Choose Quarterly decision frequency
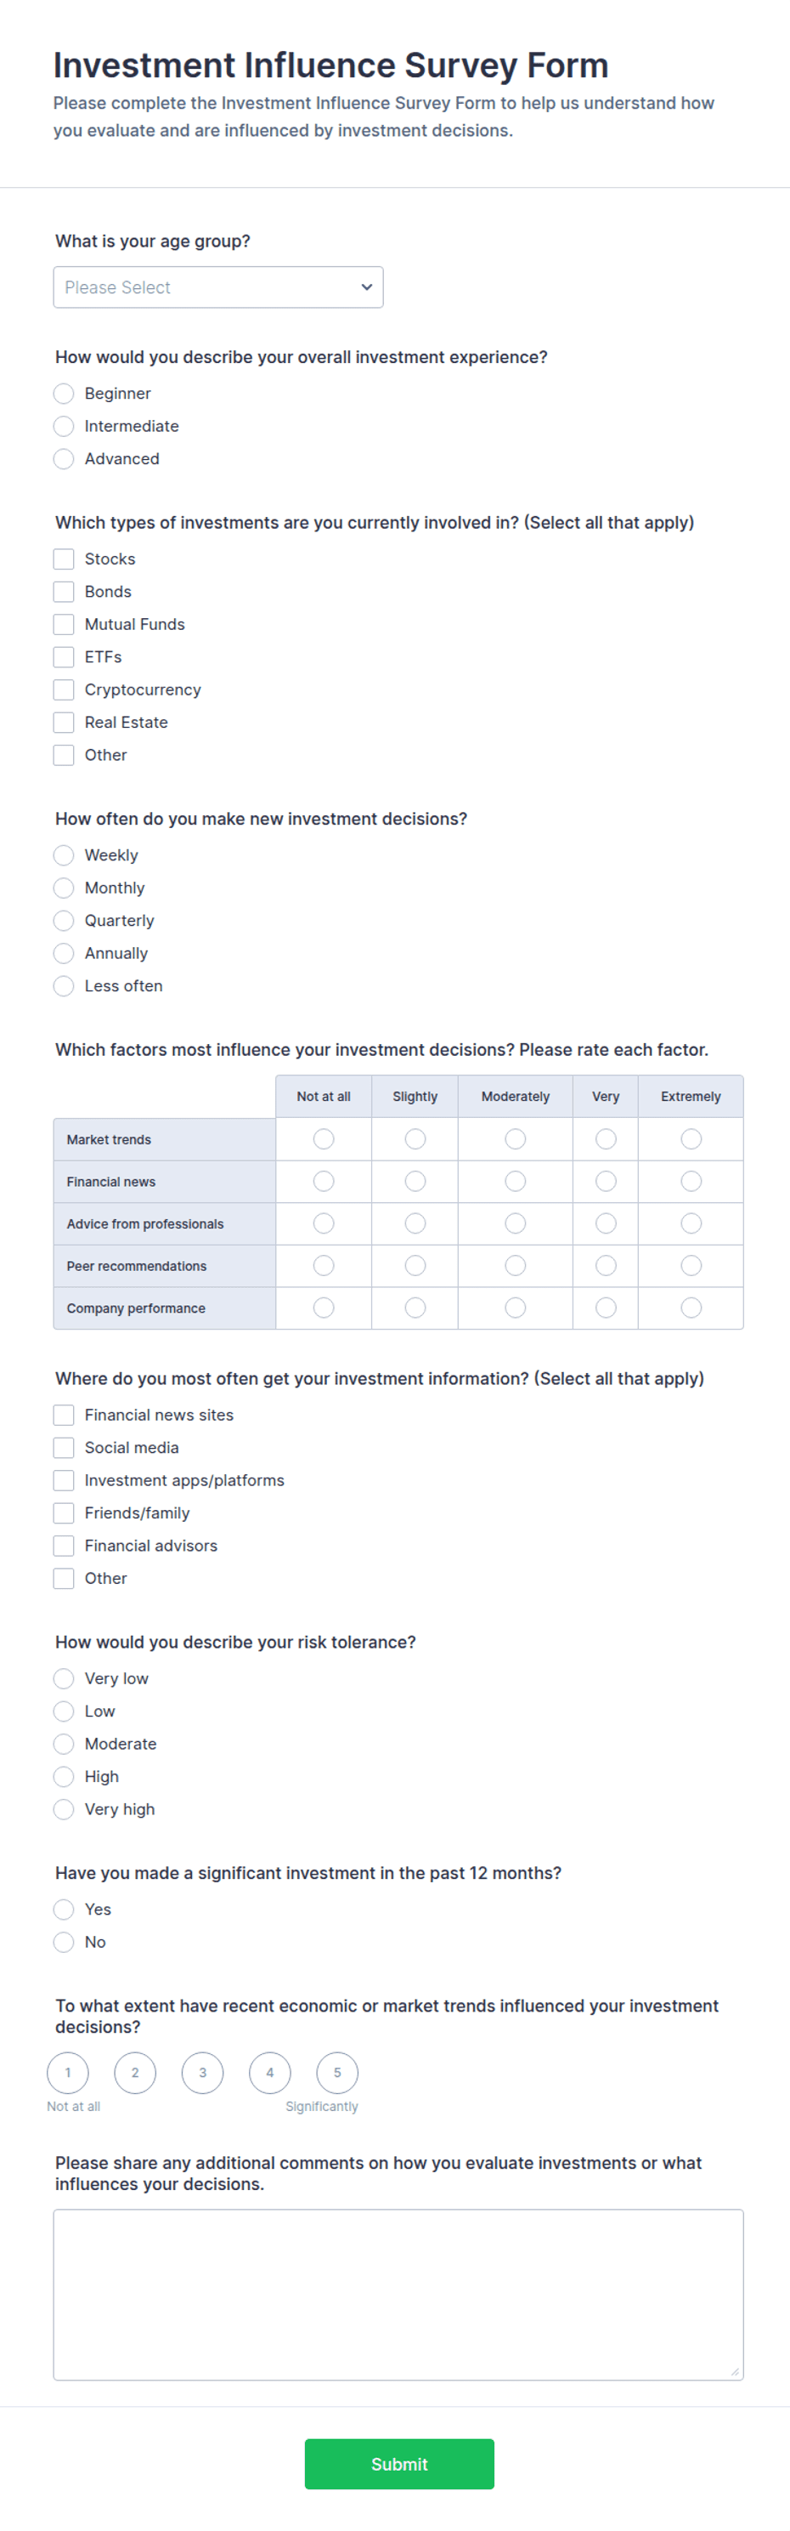The width and height of the screenshot is (790, 2531). click(x=64, y=921)
